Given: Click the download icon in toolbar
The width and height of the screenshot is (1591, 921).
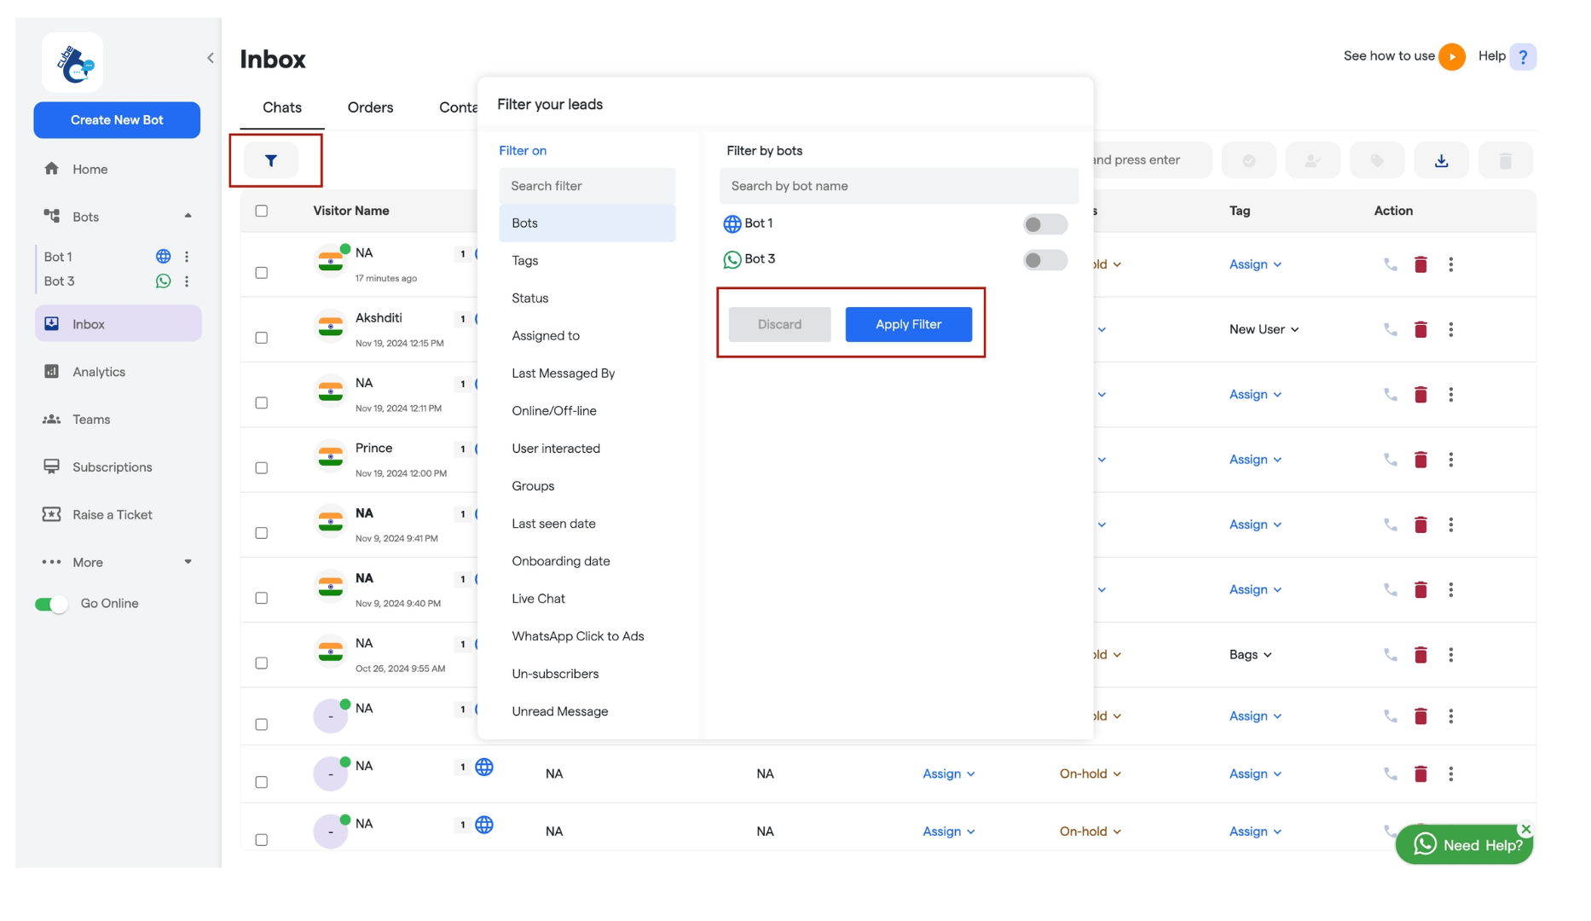Looking at the screenshot, I should click(1441, 160).
